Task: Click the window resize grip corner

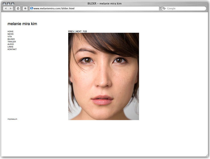Action: (x=207, y=156)
